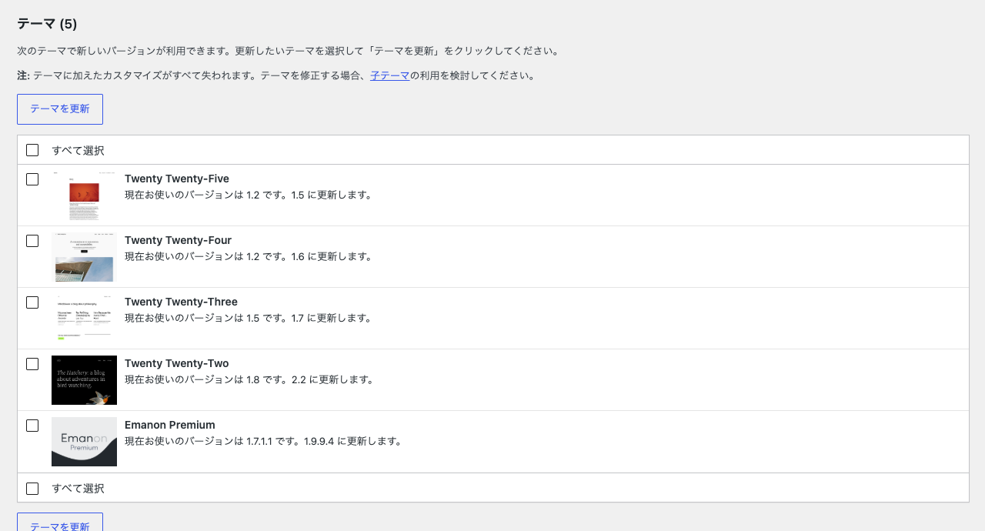
Task: Select the Emanon Premium theme checkbox
Action: pos(32,426)
